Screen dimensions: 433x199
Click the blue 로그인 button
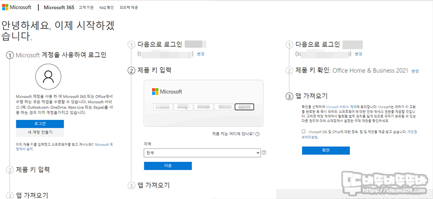[x=40, y=124]
